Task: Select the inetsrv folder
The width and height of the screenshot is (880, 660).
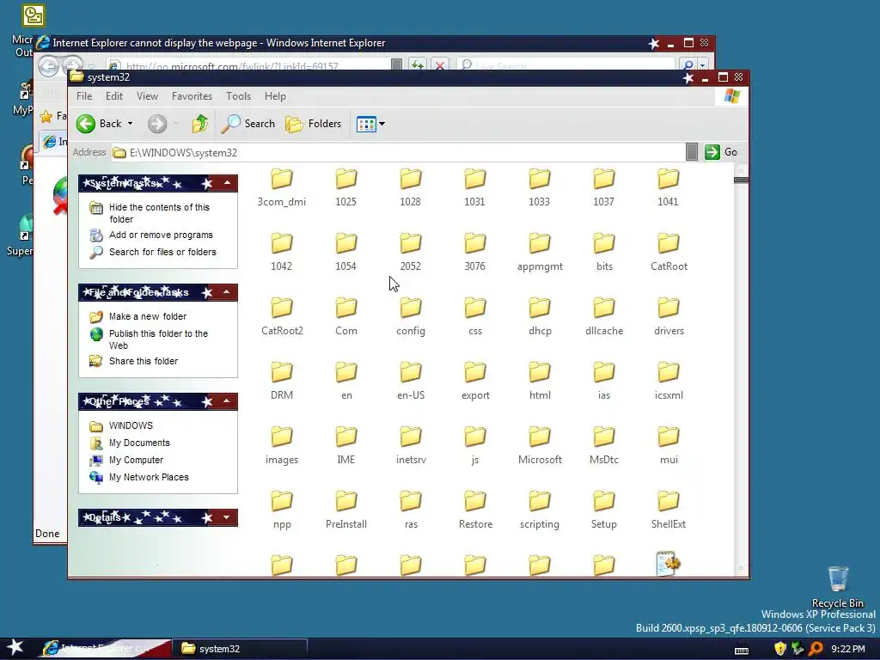Action: (x=410, y=446)
